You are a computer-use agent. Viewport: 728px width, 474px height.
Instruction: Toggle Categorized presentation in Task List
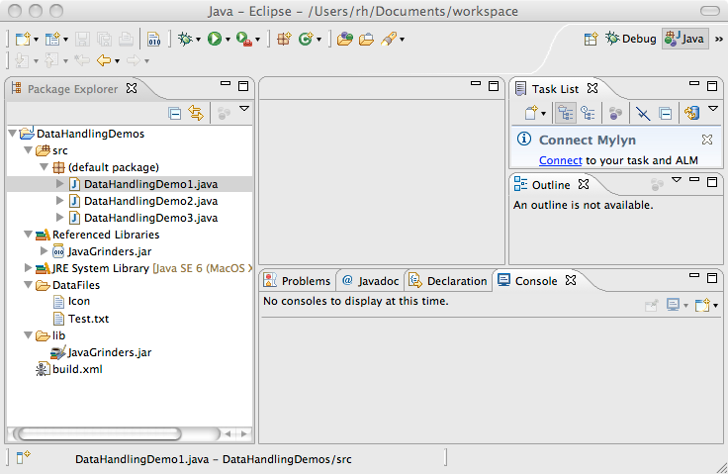[566, 113]
